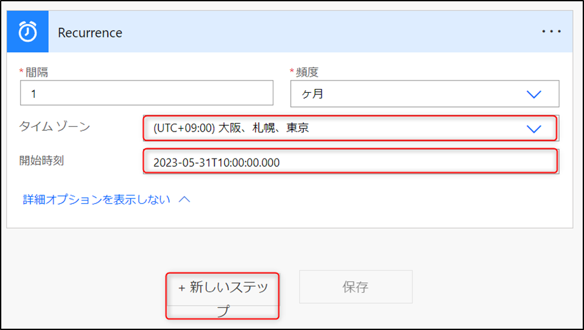The width and height of the screenshot is (584, 330).
Task: Click the 開始時刻 label
Action: (x=42, y=161)
